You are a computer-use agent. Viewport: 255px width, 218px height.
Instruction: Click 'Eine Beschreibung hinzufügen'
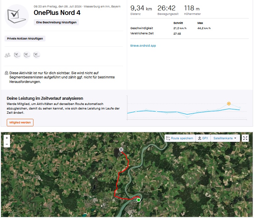point(56,22)
